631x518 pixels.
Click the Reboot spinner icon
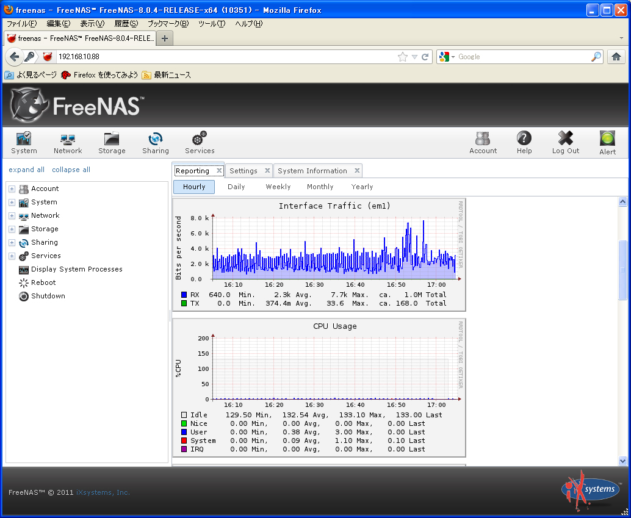click(24, 283)
